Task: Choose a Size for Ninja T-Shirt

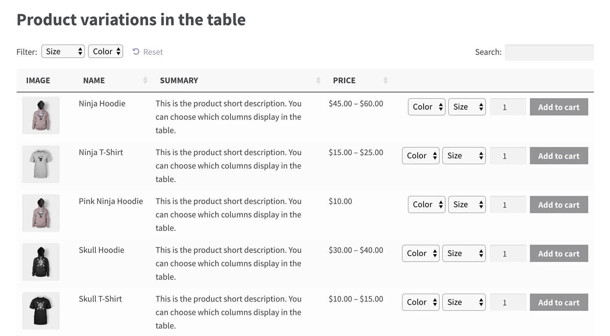Action: (x=464, y=156)
